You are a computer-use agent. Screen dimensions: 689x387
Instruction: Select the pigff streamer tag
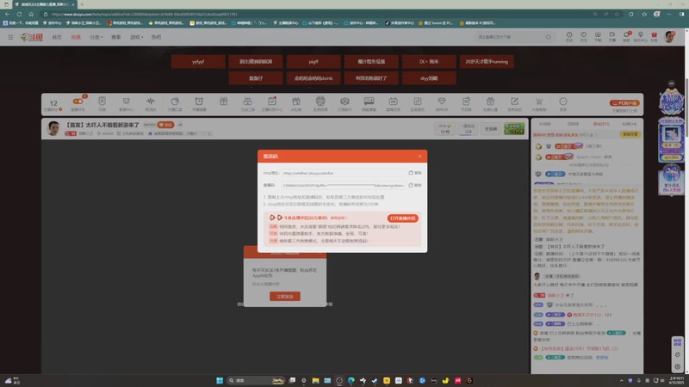[313, 62]
